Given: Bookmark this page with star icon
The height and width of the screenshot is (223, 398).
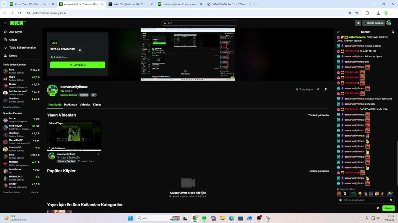Looking at the screenshot, I should pos(357,13).
